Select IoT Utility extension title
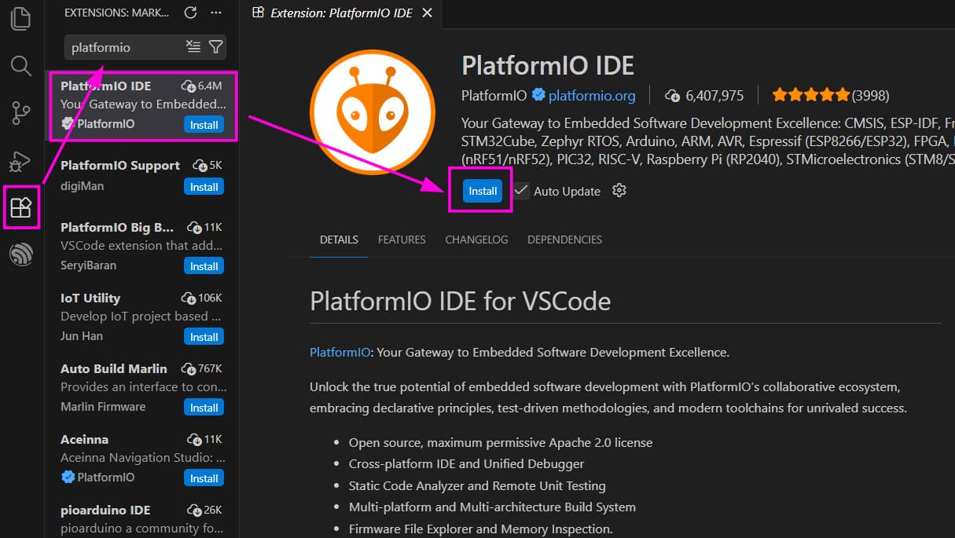Viewport: 955px width, 538px height. [x=90, y=298]
